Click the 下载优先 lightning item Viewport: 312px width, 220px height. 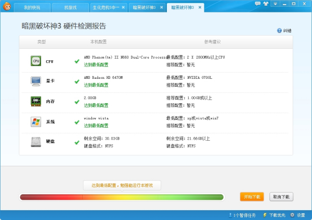[274, 215]
